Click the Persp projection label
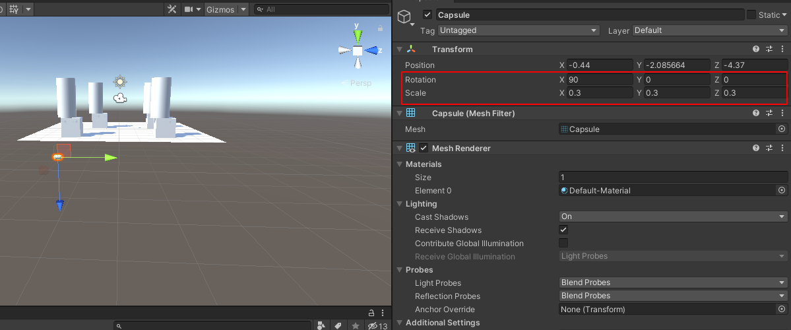This screenshot has height=330, width=791. [360, 83]
